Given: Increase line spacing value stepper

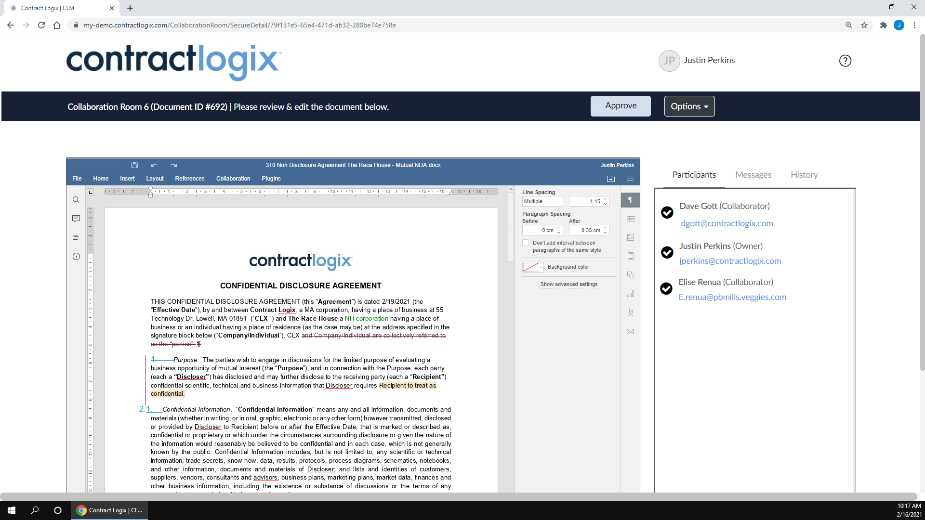Looking at the screenshot, I should pyautogui.click(x=606, y=199).
